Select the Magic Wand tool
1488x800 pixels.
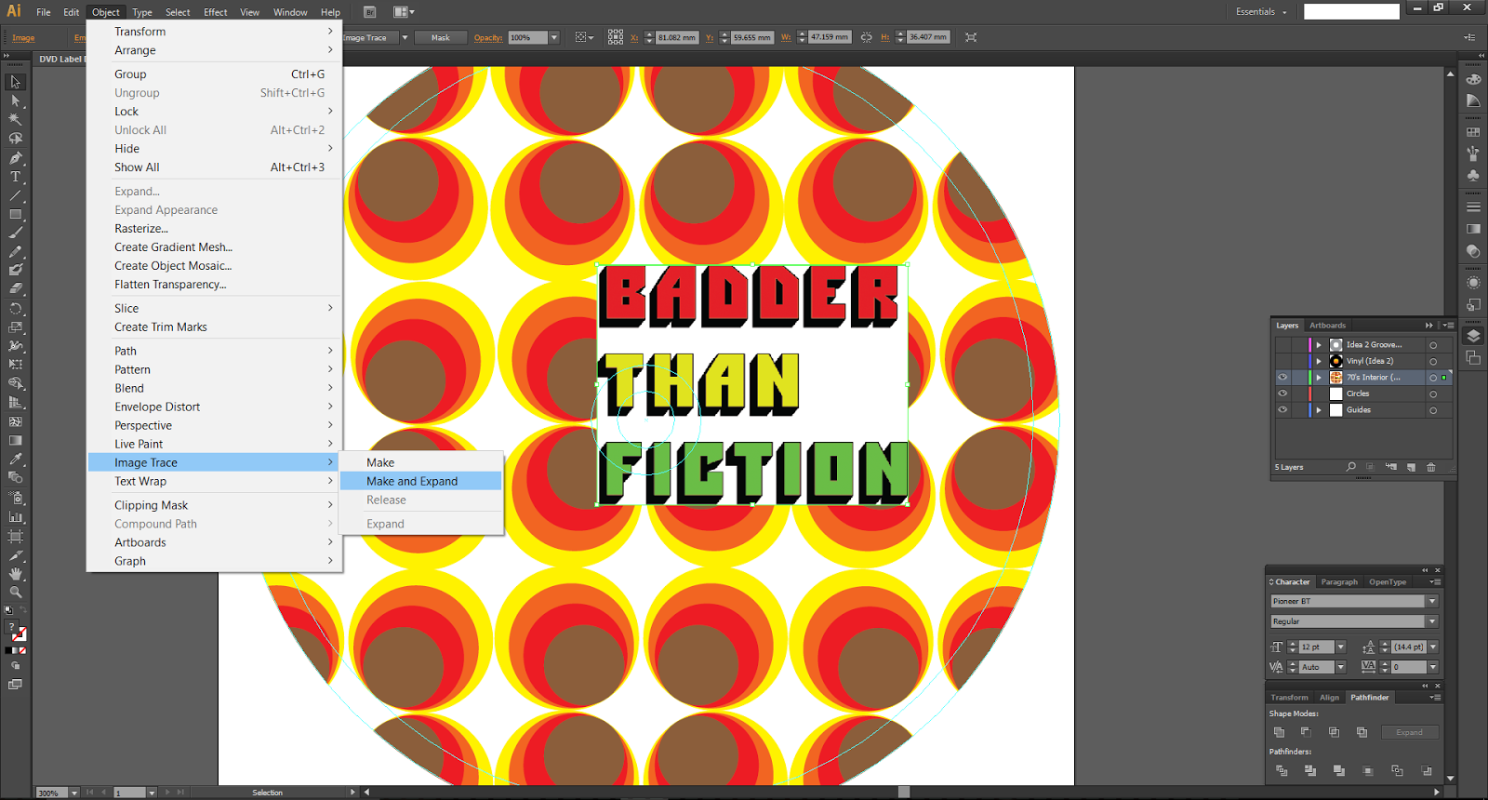16,119
